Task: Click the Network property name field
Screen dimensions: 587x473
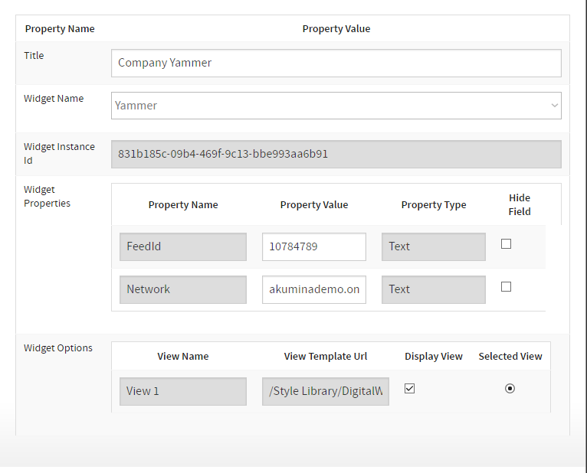Action: click(x=182, y=290)
